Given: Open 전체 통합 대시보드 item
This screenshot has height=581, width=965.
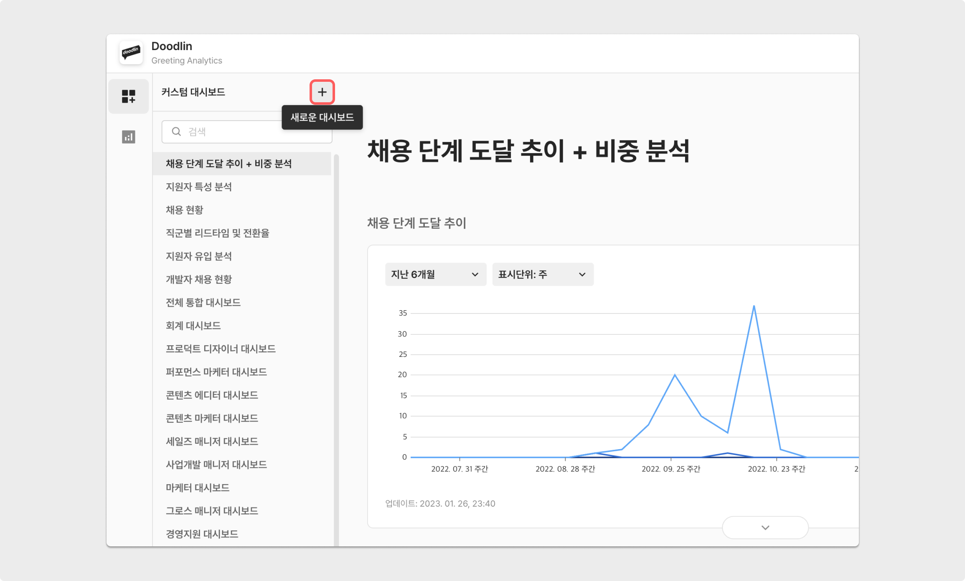Looking at the screenshot, I should tap(203, 303).
